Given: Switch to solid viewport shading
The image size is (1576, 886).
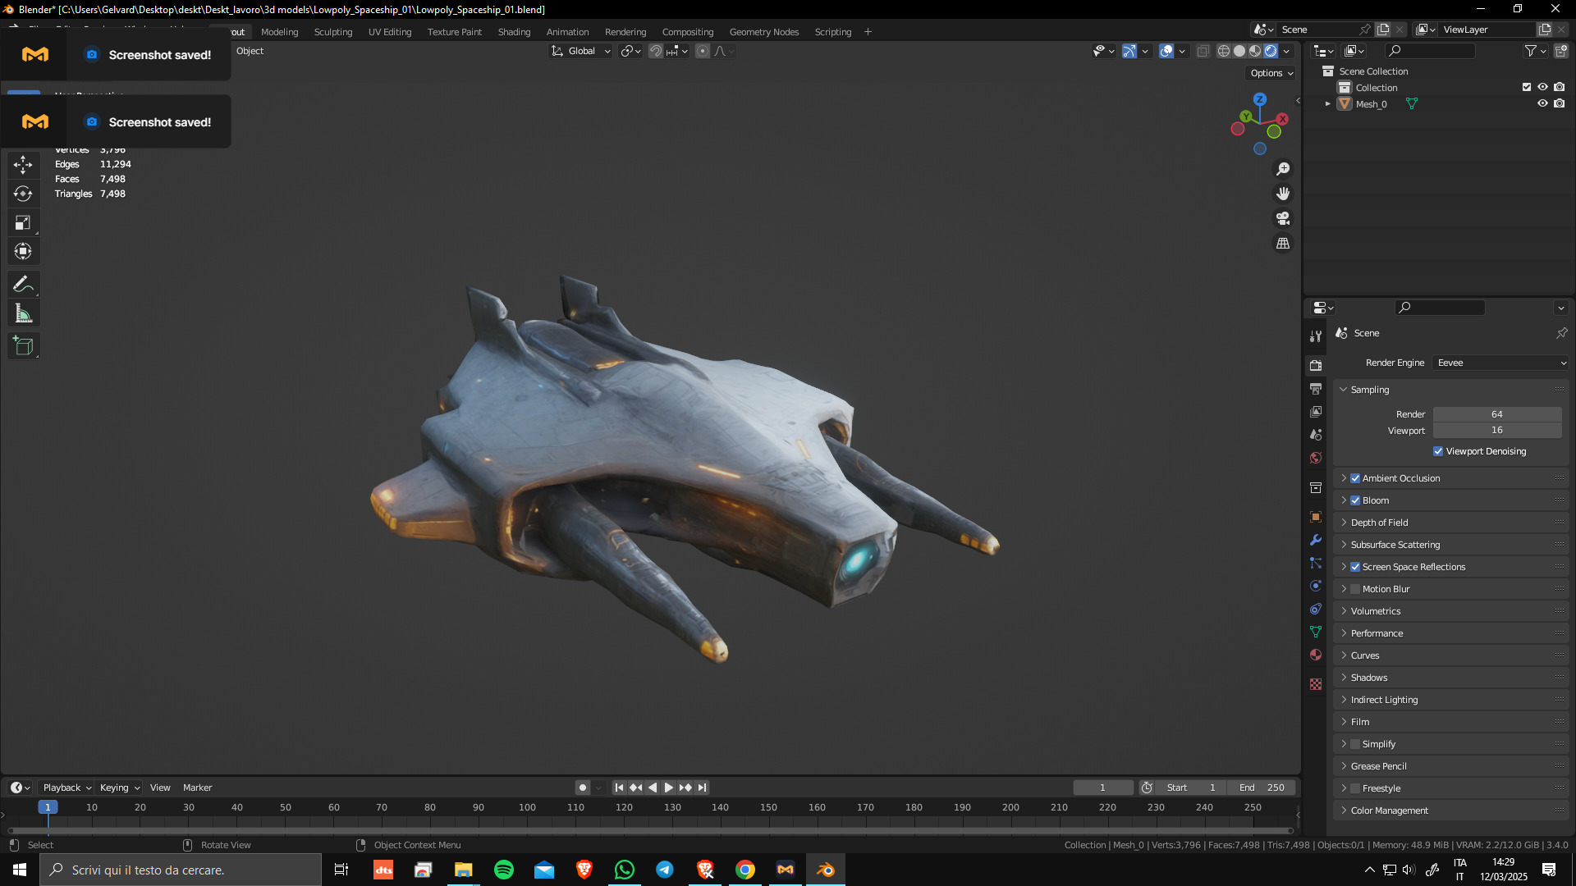Looking at the screenshot, I should (1239, 51).
